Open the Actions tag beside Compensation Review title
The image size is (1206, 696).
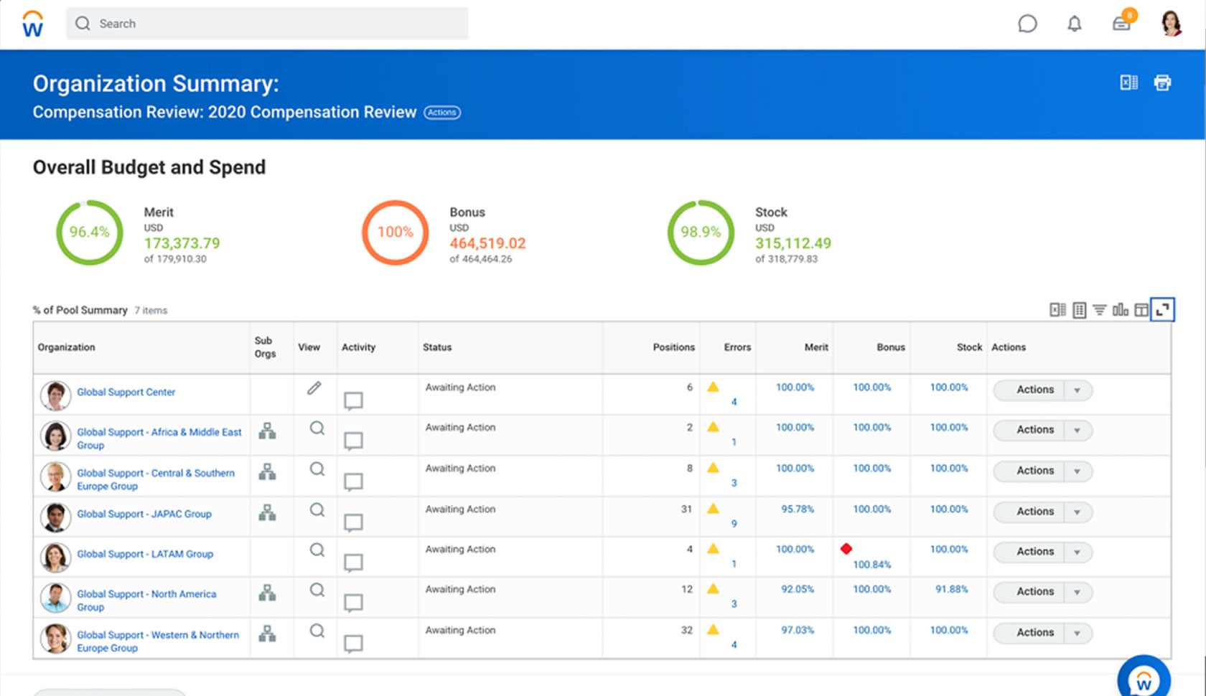441,113
